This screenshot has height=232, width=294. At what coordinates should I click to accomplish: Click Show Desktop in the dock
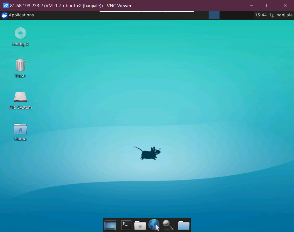[110, 225]
